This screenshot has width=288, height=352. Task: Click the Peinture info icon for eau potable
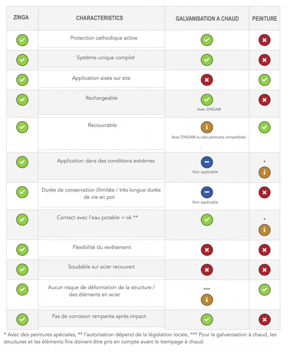click(264, 230)
